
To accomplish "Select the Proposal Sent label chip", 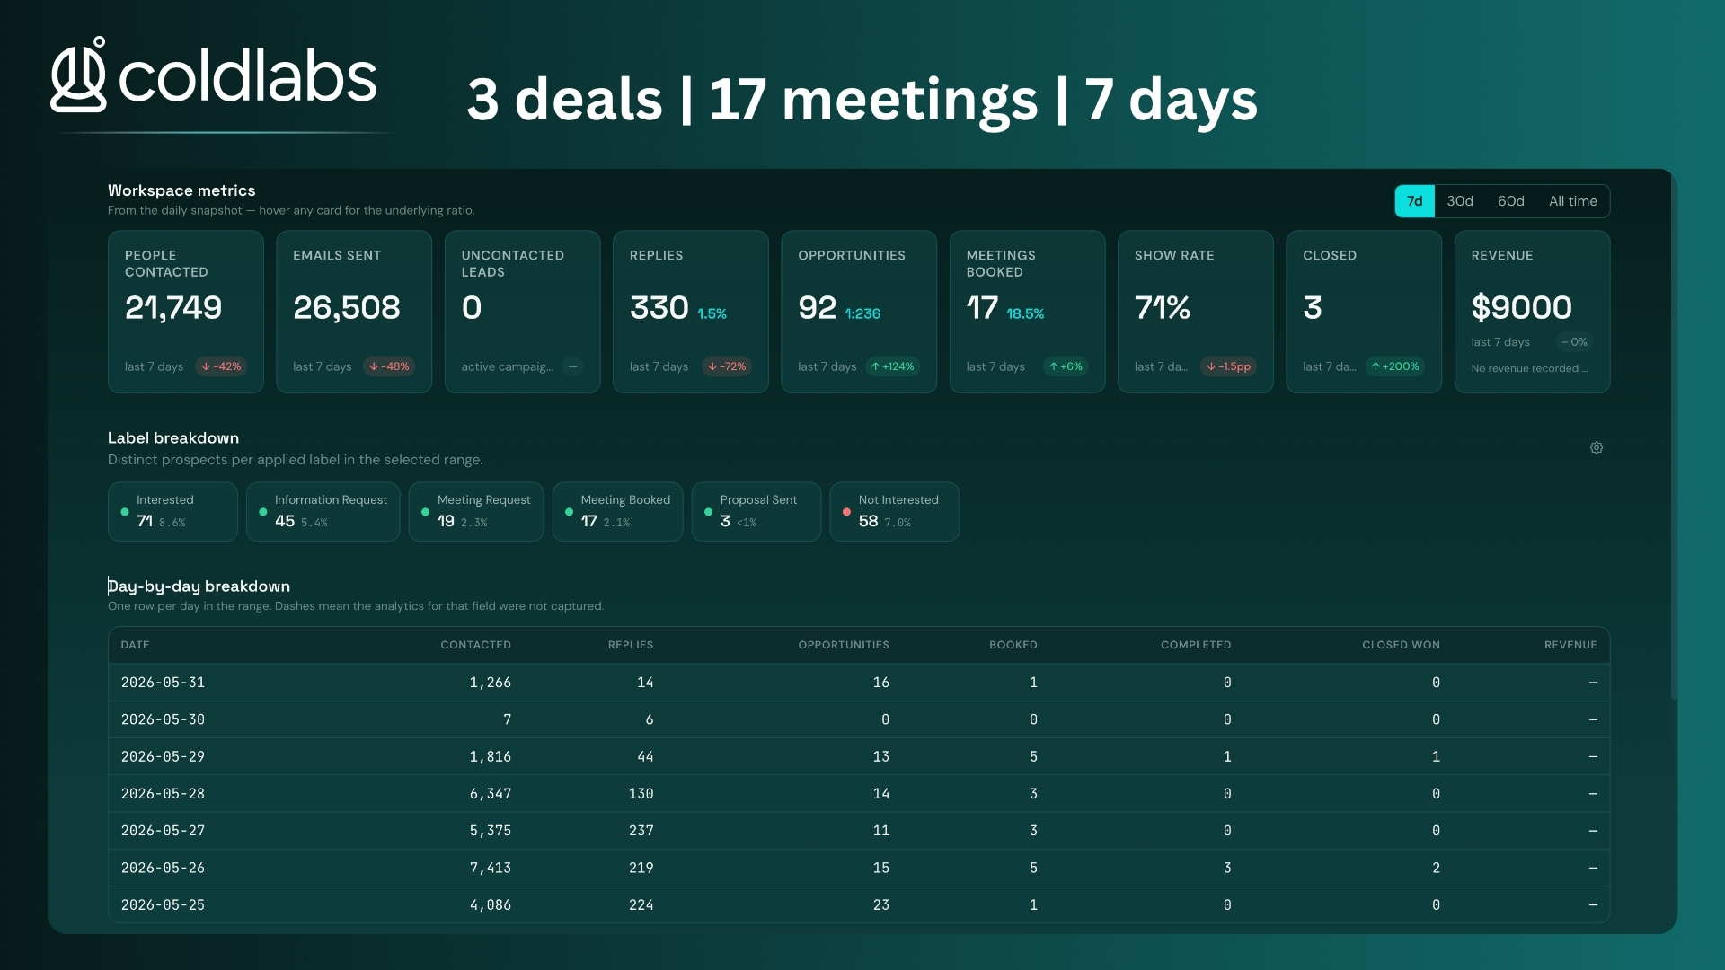I will (x=756, y=512).
